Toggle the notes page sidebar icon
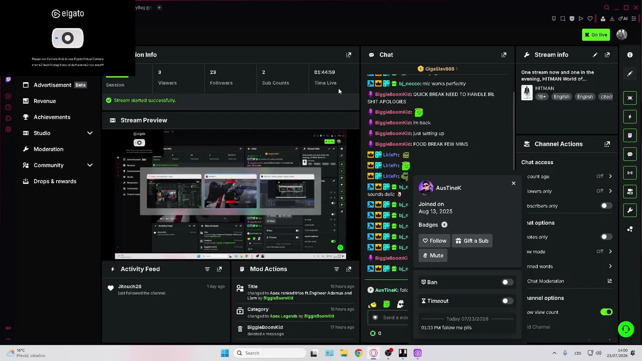642x361 pixels. (630, 135)
